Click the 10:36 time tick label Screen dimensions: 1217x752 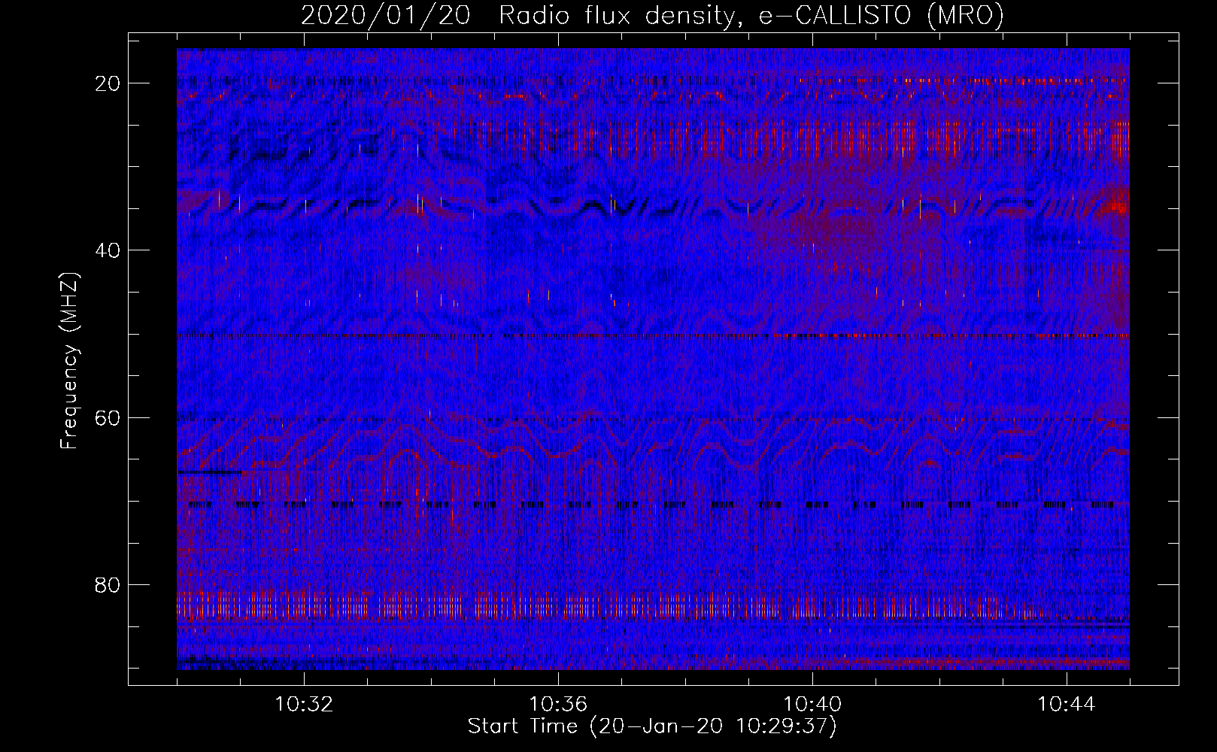point(558,705)
